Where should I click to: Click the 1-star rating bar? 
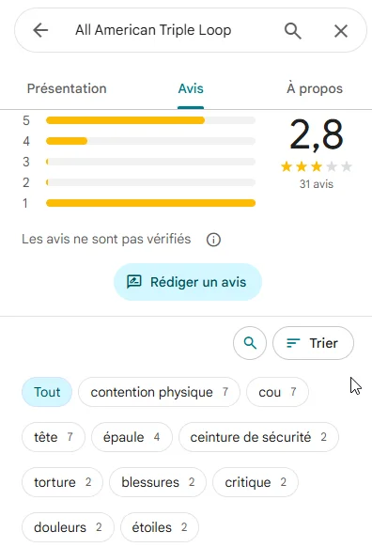[150, 203]
